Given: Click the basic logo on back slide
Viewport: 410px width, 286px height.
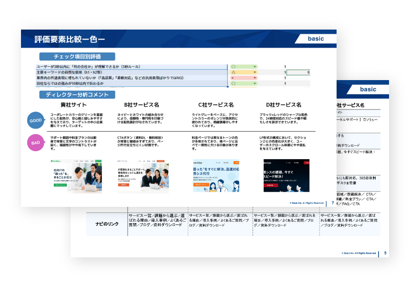Looking at the screenshot, I should 368,89.
